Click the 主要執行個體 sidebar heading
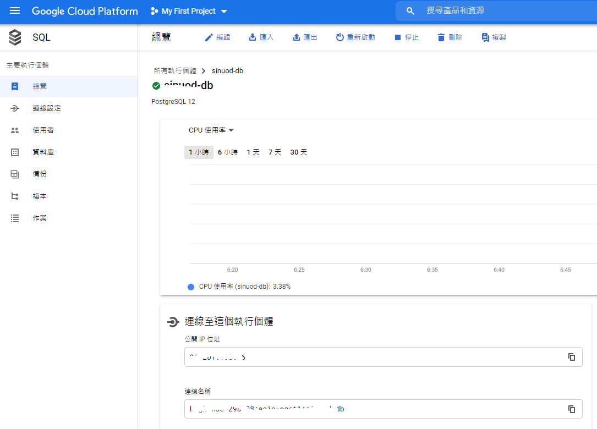Viewport: 597px width, 429px height. [x=28, y=65]
